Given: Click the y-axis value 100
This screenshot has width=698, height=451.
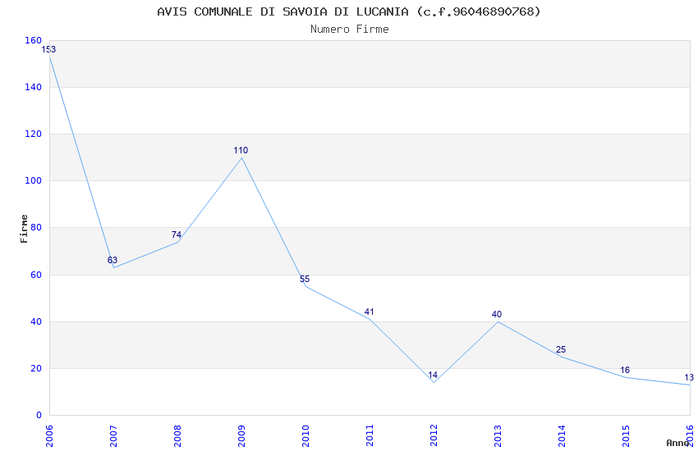Looking at the screenshot, I should coord(34,181).
